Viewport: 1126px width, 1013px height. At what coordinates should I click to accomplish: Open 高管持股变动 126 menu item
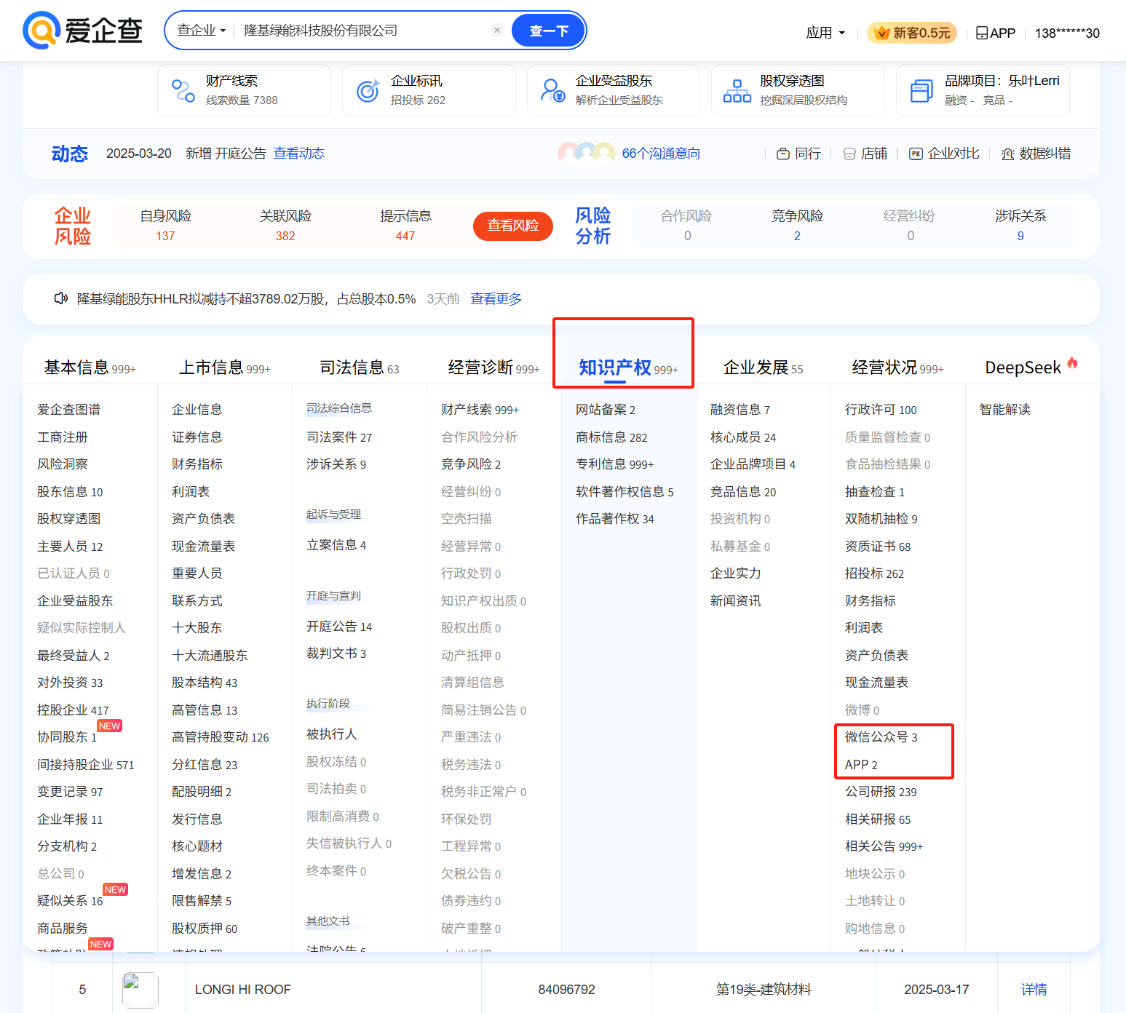(220, 737)
